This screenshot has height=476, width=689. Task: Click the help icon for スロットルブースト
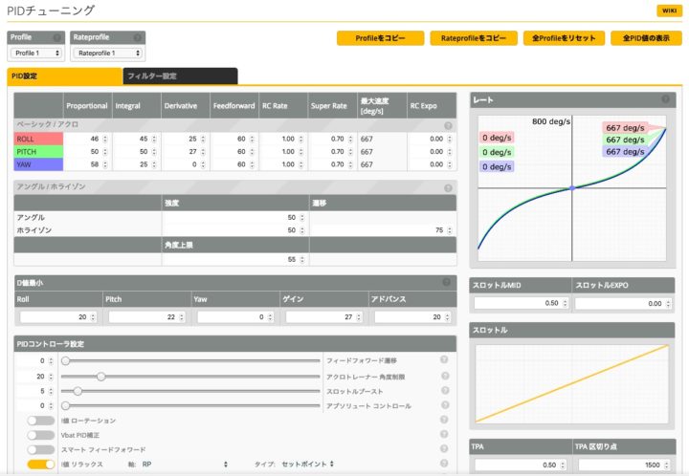444,391
